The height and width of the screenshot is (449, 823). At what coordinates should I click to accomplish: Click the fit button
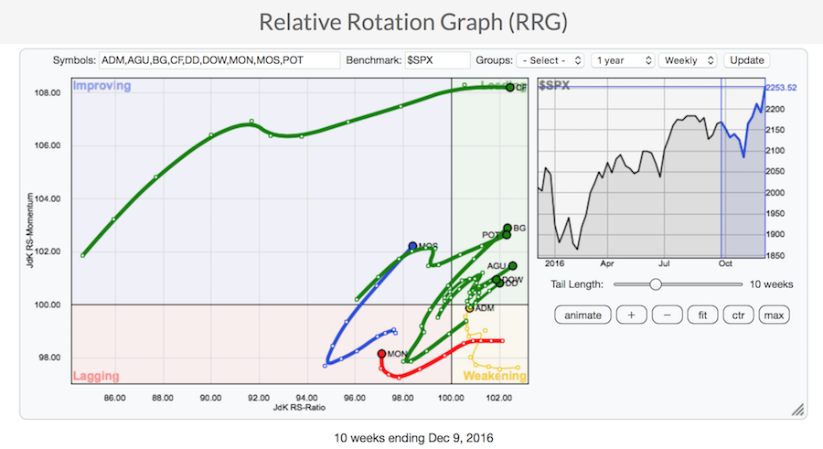(x=703, y=315)
